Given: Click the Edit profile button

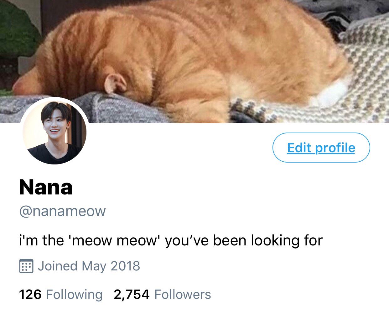Looking at the screenshot, I should coord(321,148).
